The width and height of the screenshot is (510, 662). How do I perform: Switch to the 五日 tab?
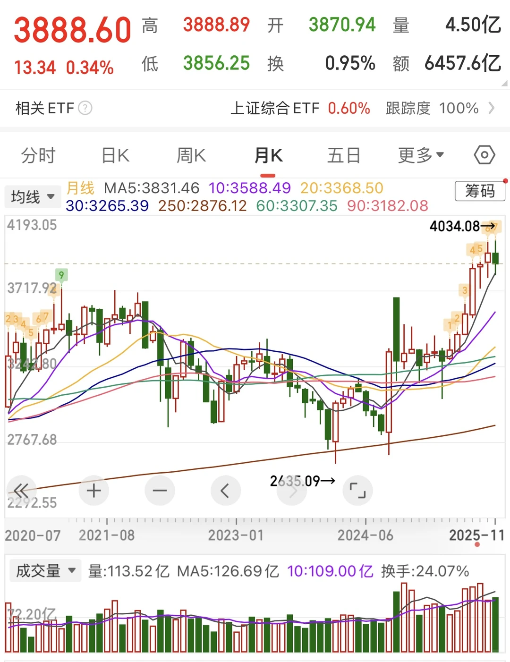344,155
